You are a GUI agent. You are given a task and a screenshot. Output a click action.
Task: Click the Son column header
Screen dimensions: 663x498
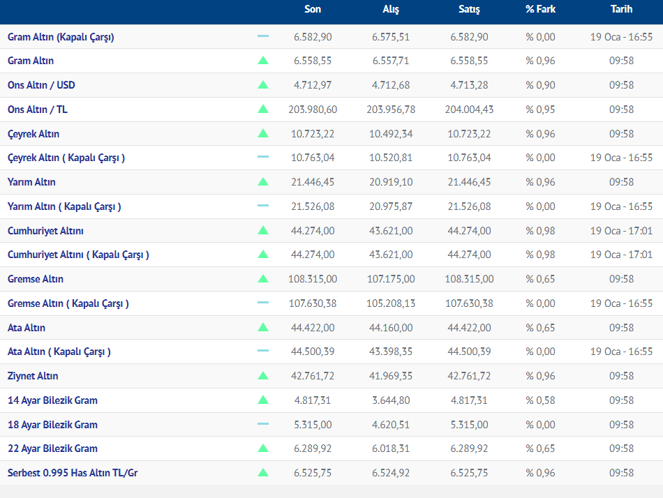tap(313, 10)
